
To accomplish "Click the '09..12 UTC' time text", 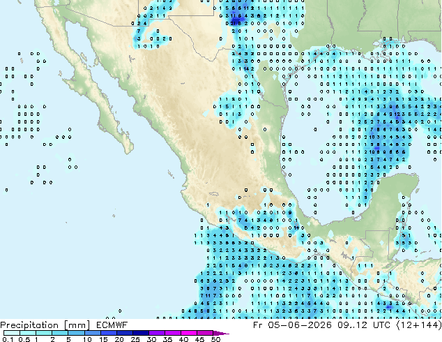I will coord(364,325).
